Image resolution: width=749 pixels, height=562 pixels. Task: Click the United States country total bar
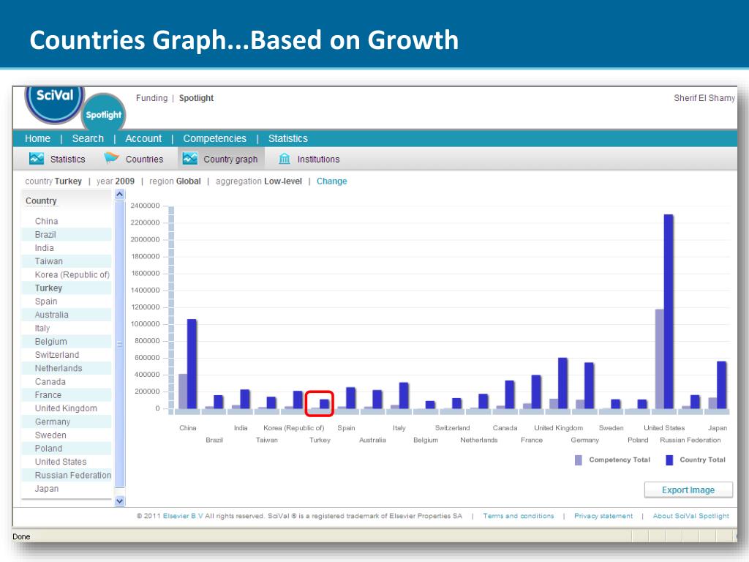click(669, 312)
